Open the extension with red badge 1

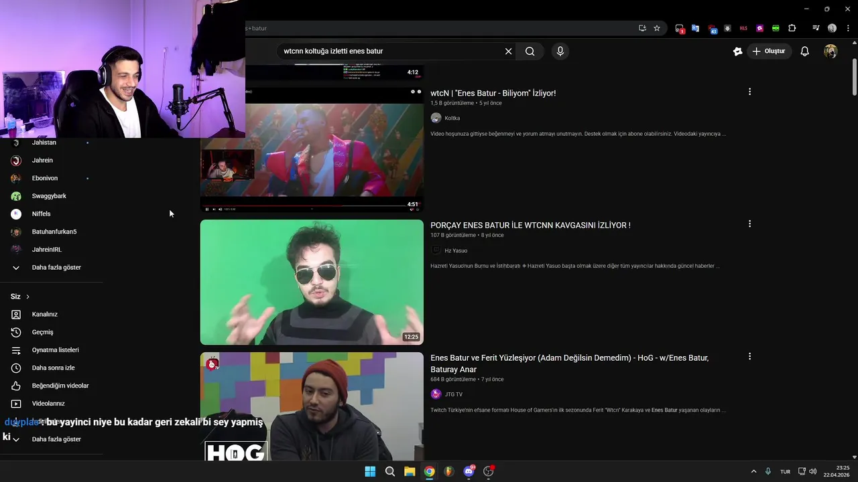pyautogui.click(x=679, y=28)
